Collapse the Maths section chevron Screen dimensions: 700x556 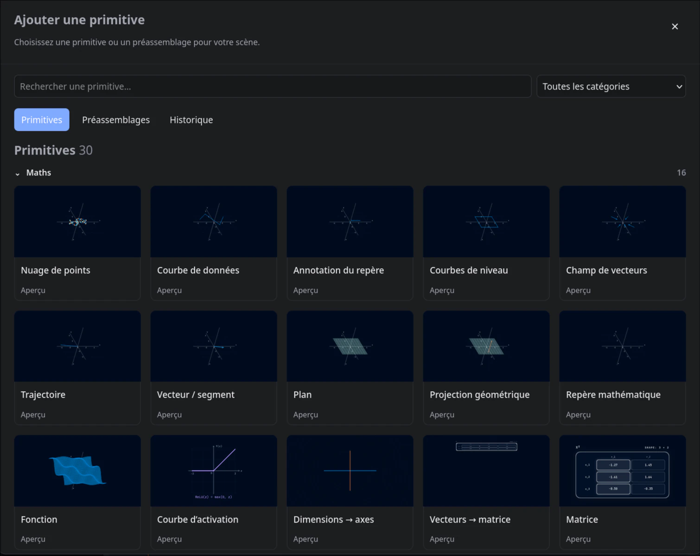pos(18,174)
